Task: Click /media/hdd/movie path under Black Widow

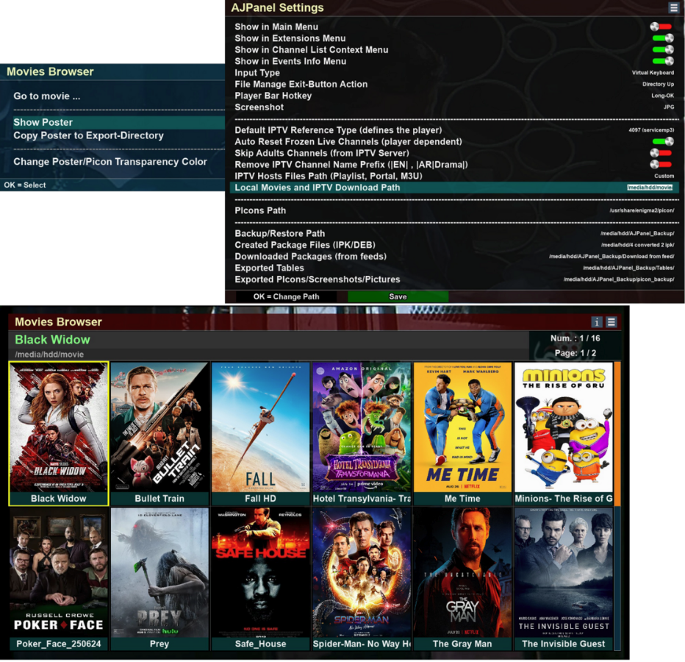Action: (x=49, y=355)
